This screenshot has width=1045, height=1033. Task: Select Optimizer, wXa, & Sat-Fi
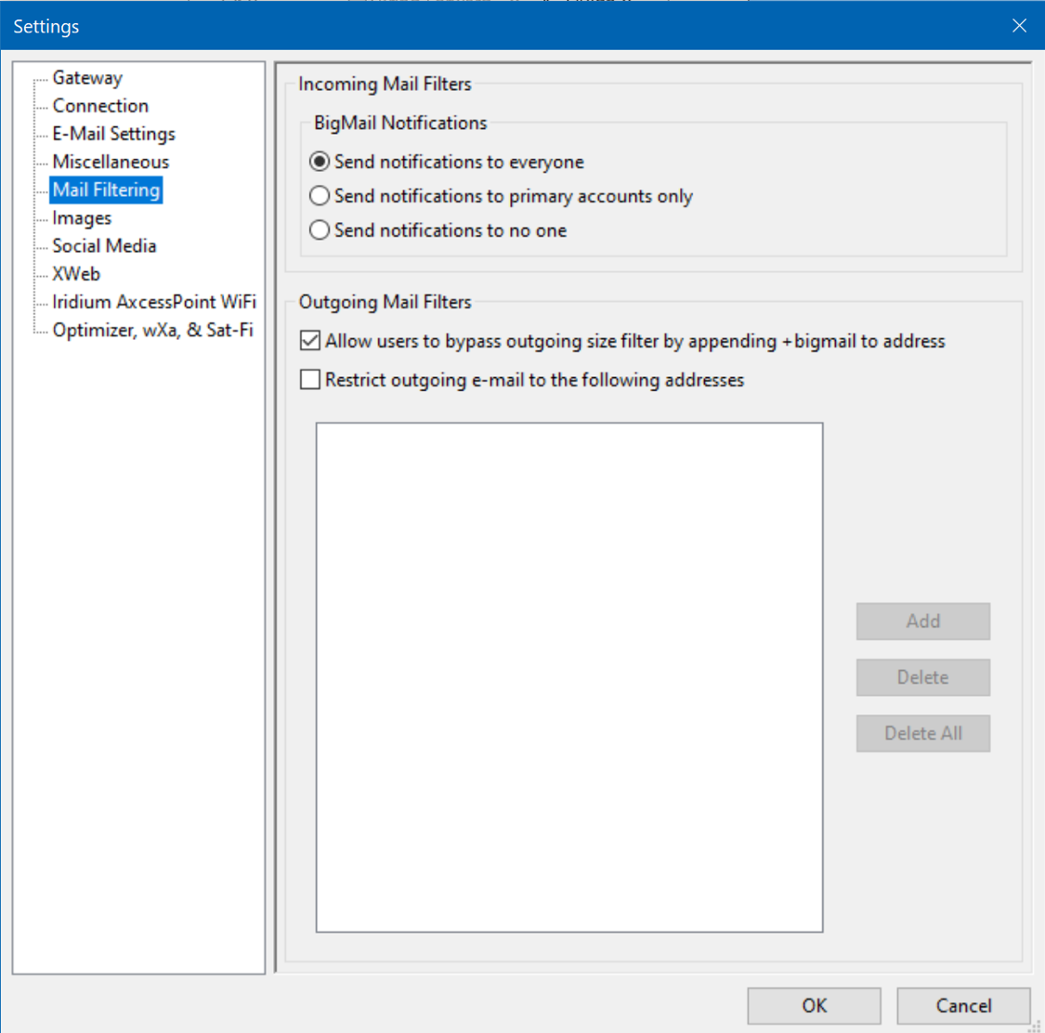point(152,330)
